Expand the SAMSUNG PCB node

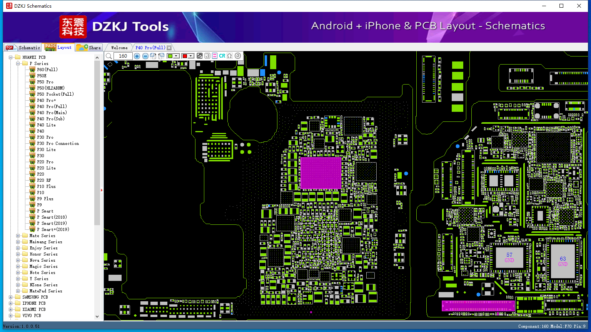(11, 297)
